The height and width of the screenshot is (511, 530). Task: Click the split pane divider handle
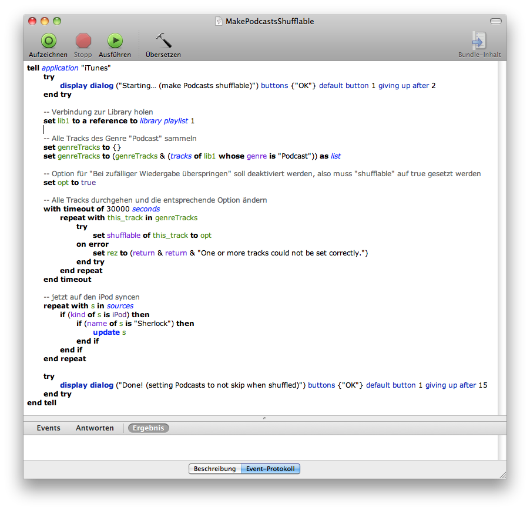[x=264, y=418]
